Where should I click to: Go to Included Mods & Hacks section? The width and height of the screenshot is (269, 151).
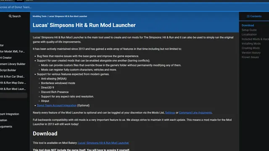[x=255, y=39]
